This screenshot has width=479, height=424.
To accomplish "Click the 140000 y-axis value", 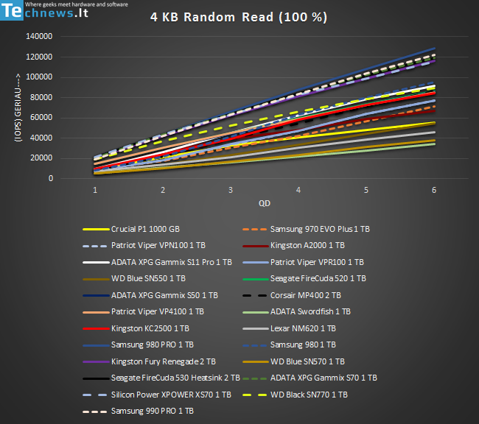I will click(39, 36).
